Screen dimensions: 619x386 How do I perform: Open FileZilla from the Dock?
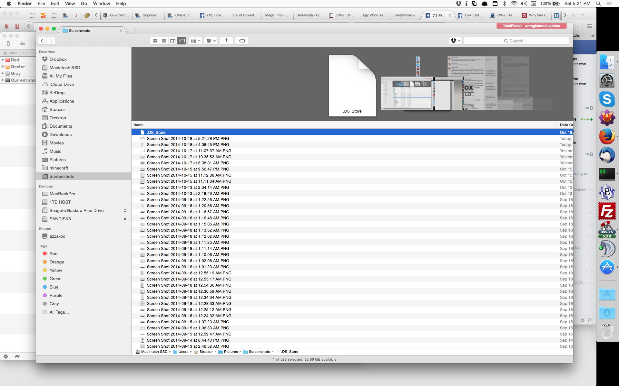click(x=607, y=211)
